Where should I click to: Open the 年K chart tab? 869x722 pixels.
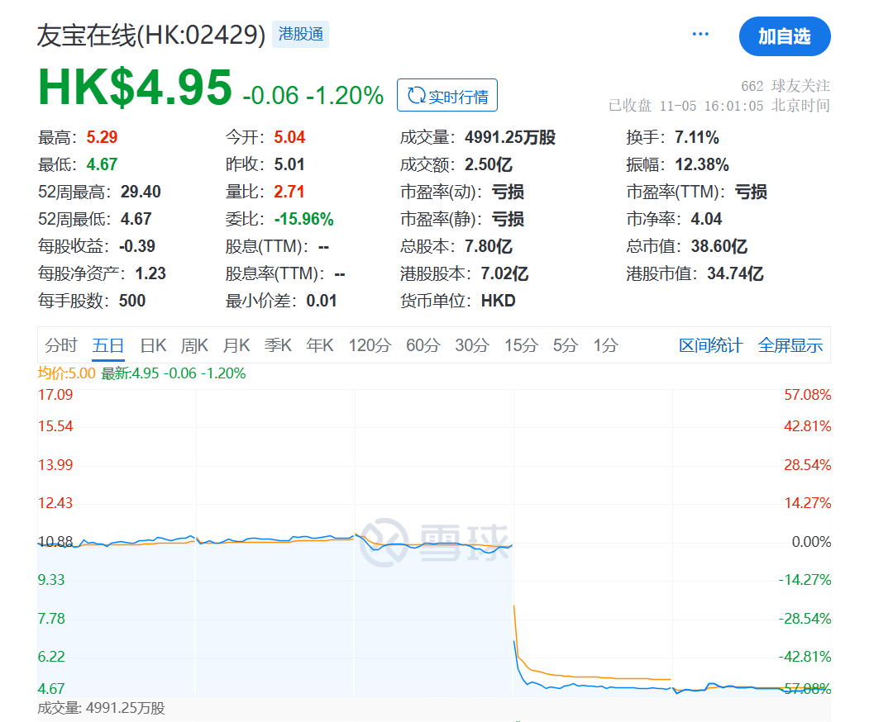(319, 345)
